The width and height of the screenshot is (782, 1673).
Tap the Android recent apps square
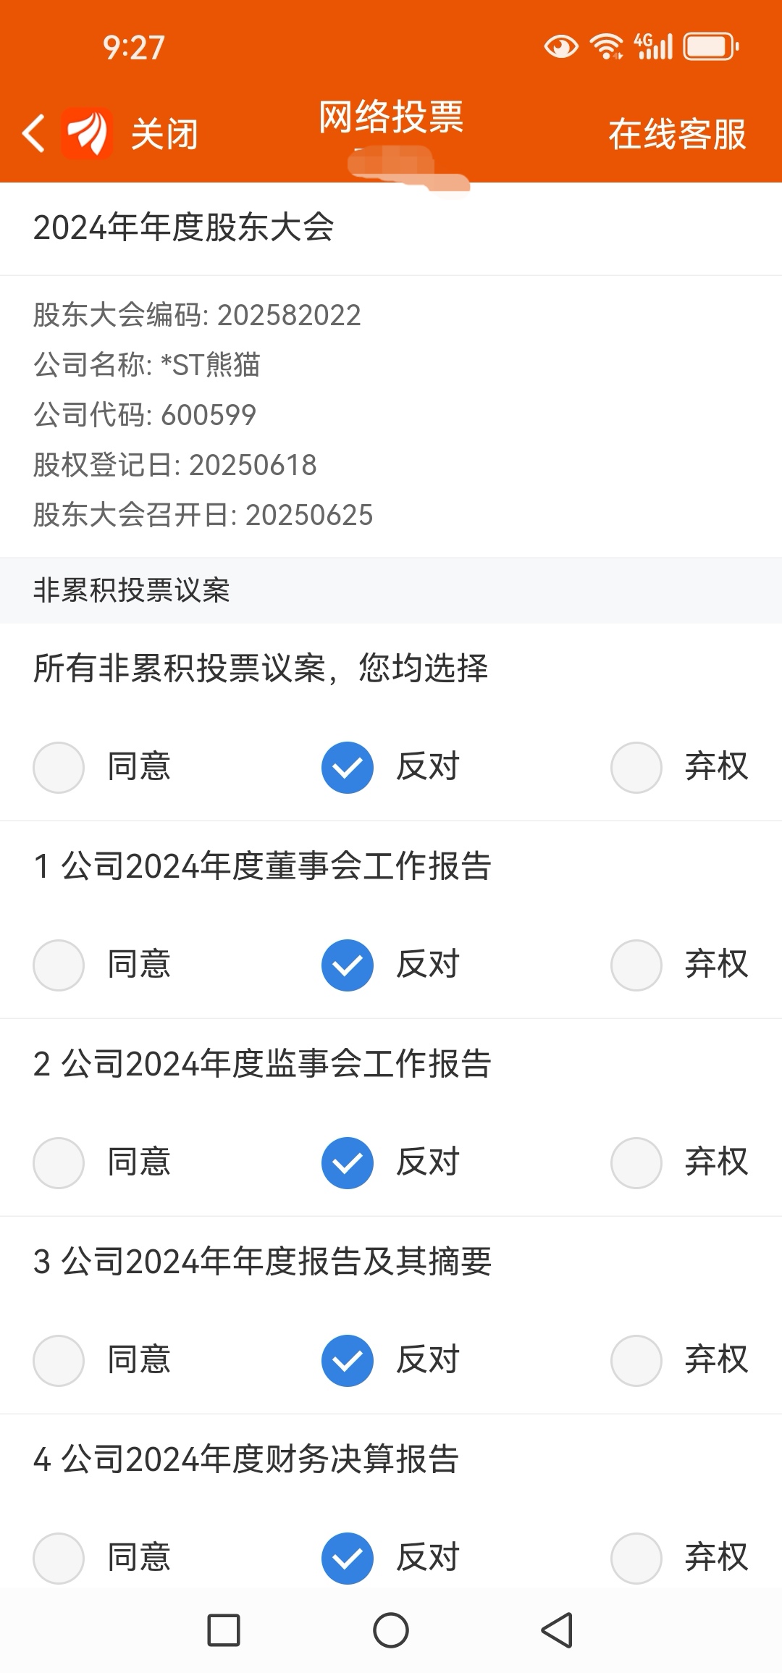point(224,1630)
